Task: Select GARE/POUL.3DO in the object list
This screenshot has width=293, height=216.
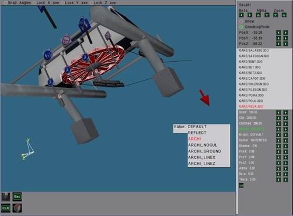Action: pyautogui.click(x=251, y=101)
